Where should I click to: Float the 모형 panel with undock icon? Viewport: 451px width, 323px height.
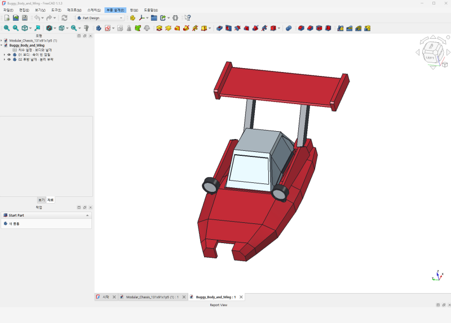tap(85, 36)
